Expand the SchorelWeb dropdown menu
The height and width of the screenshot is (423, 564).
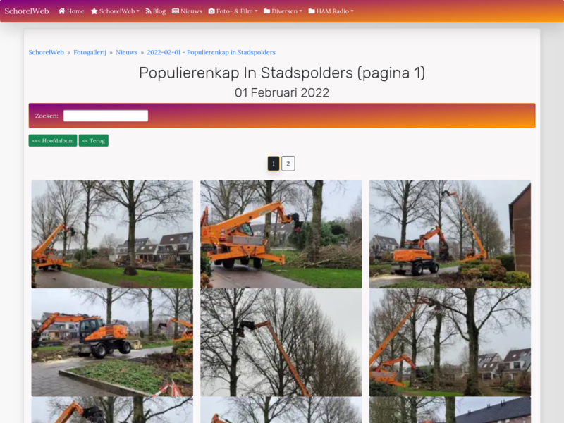coord(115,11)
